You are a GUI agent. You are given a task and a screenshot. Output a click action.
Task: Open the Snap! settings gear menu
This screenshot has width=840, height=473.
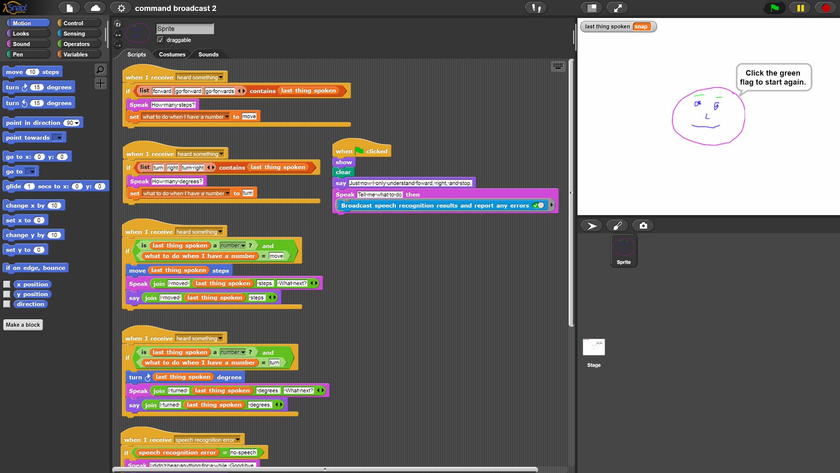click(x=121, y=8)
